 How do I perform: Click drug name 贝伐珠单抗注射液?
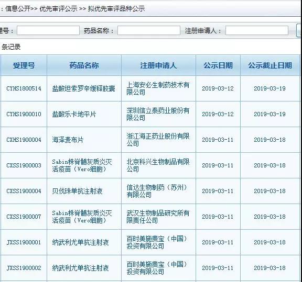(x=77, y=191)
